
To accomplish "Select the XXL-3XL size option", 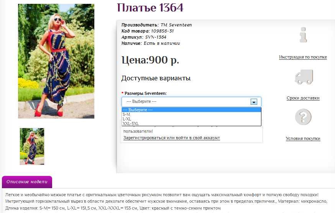I will [x=191, y=124].
